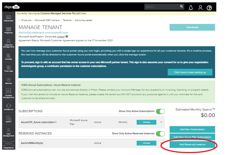Open the user profile icon
Viewport: 227px width, 155px height.
[200, 8]
